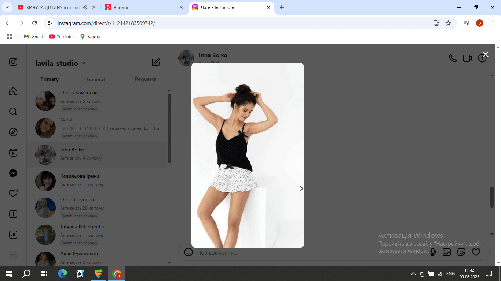Close the image preview overlay

[x=486, y=54]
